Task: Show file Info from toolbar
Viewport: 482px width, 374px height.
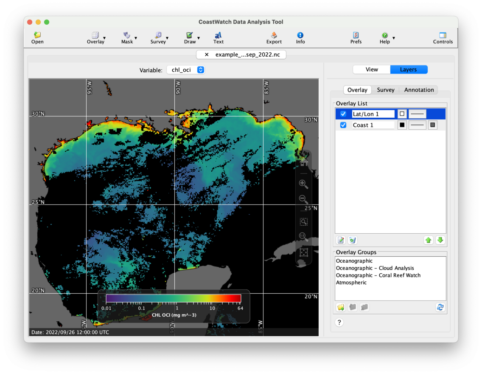Action: tap(300, 38)
